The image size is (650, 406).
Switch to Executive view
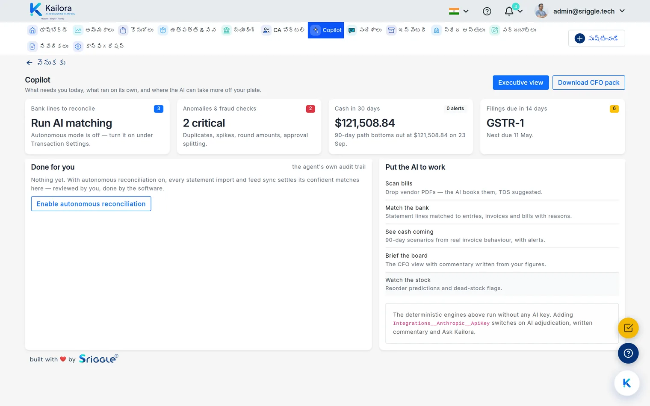[x=520, y=82]
